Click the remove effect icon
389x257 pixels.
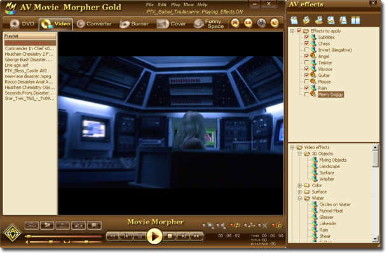[x=343, y=20]
